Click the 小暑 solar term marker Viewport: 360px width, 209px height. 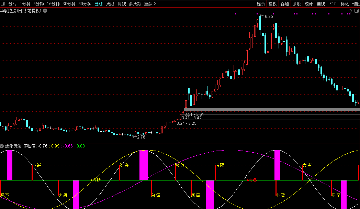(37, 165)
